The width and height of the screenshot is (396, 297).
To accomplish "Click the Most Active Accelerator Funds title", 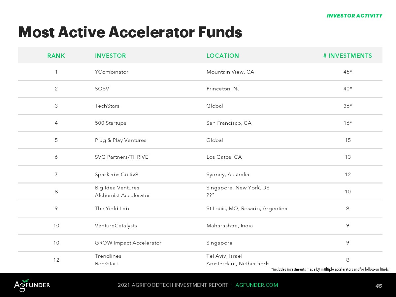I will pos(130,32).
